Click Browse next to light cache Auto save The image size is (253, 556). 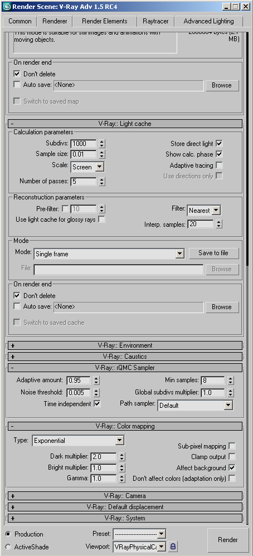pyautogui.click(x=222, y=307)
